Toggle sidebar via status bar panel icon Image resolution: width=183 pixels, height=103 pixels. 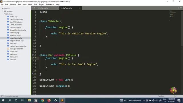point(2,96)
